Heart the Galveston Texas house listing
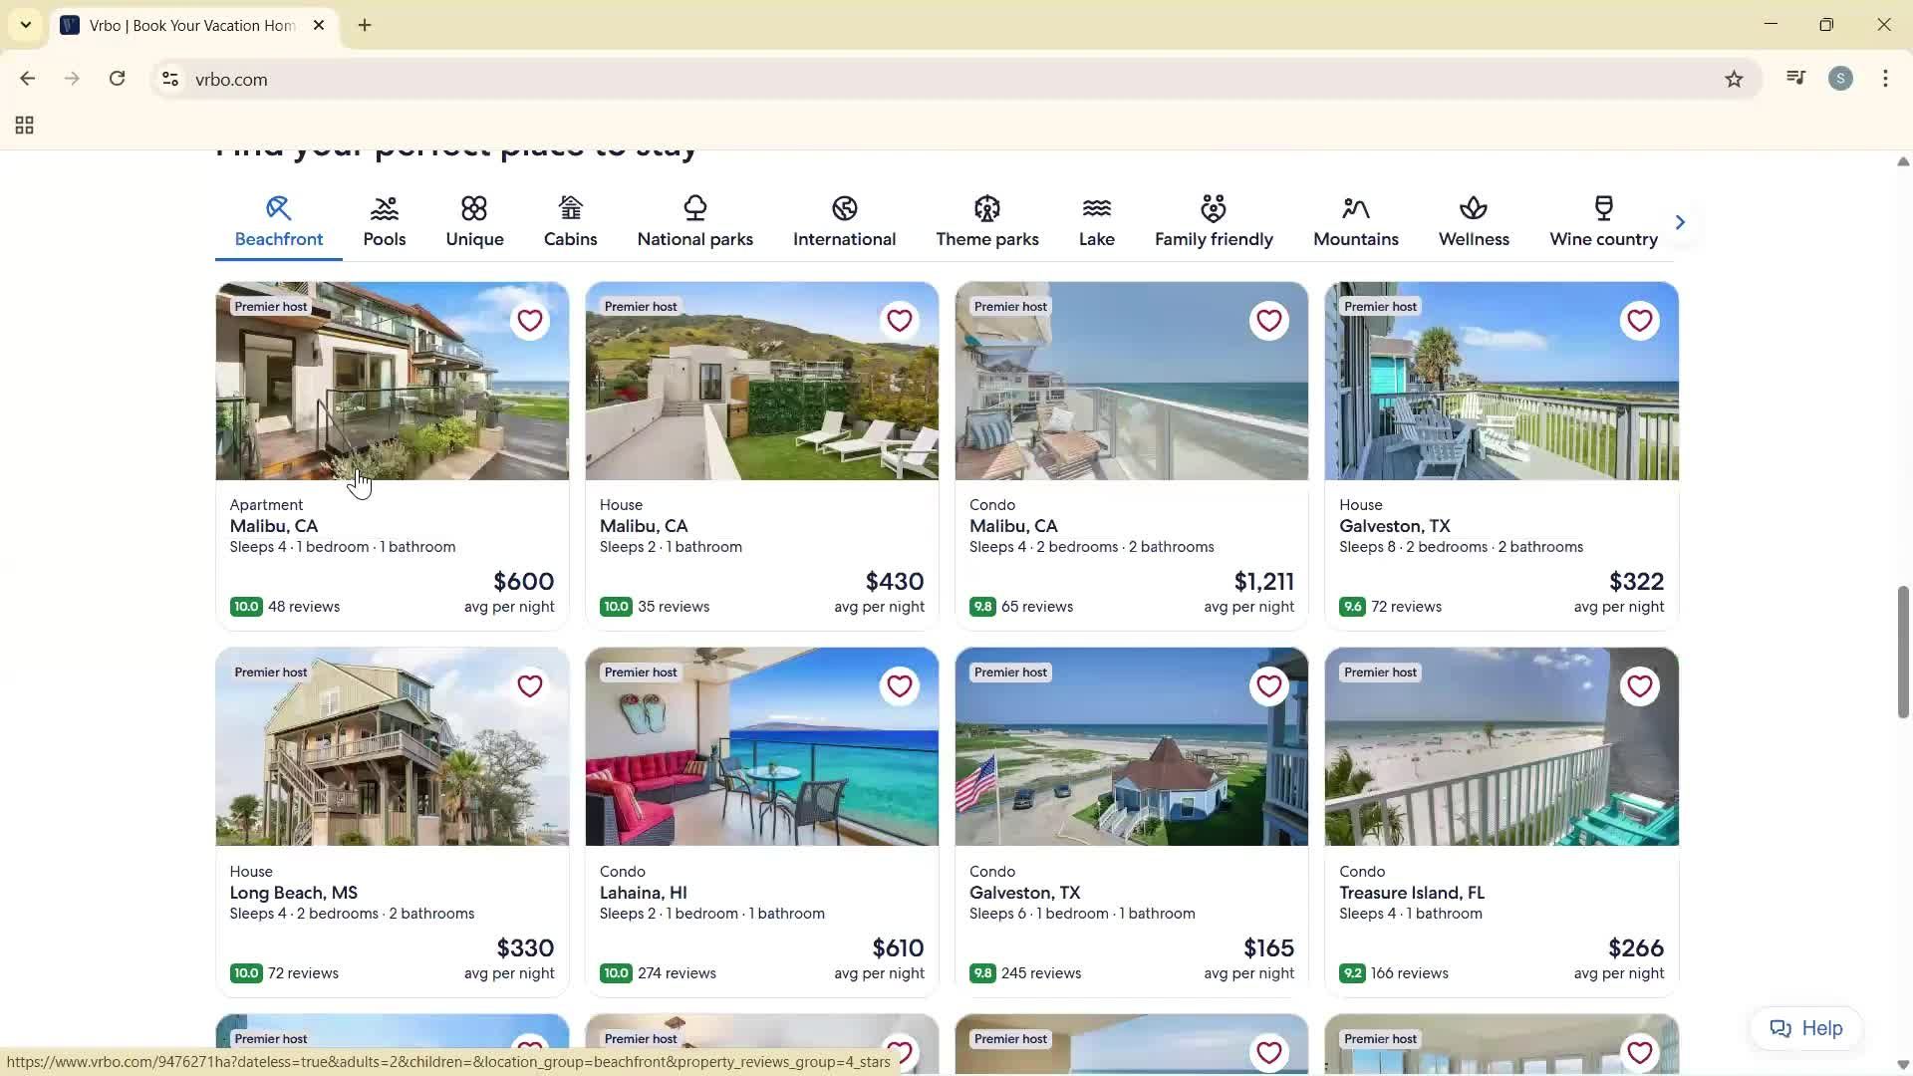This screenshot has width=1913, height=1076. click(x=1639, y=320)
